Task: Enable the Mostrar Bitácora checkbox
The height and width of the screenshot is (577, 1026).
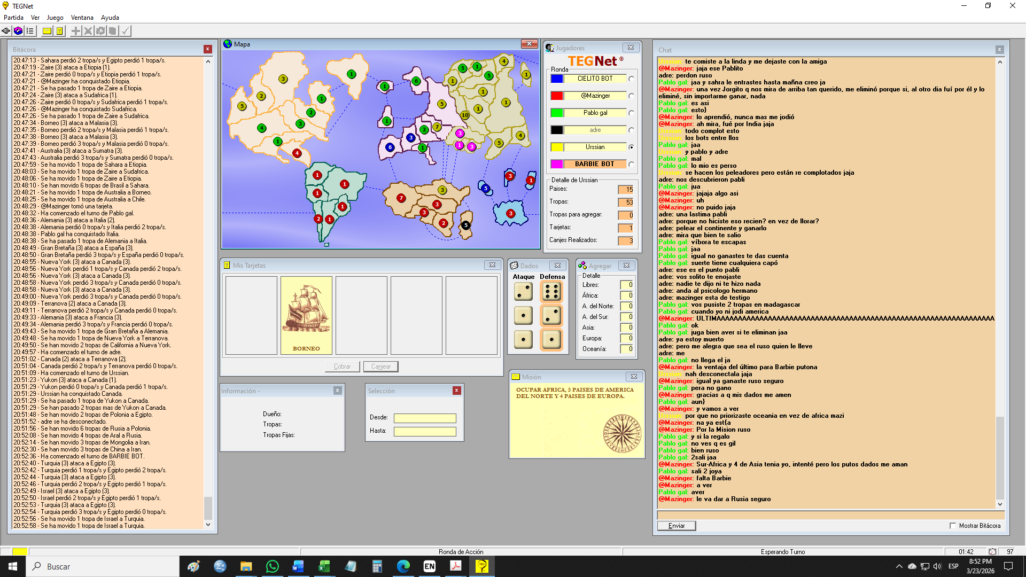Action: tap(953, 526)
